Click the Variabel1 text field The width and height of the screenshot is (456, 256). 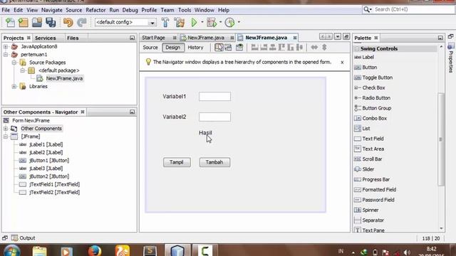[x=214, y=97]
